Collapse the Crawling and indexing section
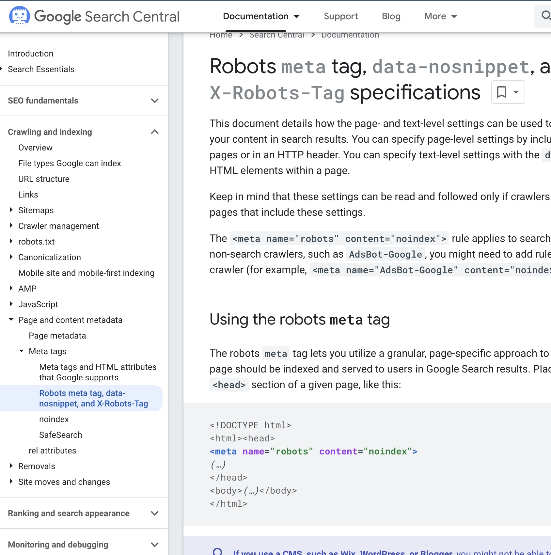Screen dimensions: 551x555 84,132
